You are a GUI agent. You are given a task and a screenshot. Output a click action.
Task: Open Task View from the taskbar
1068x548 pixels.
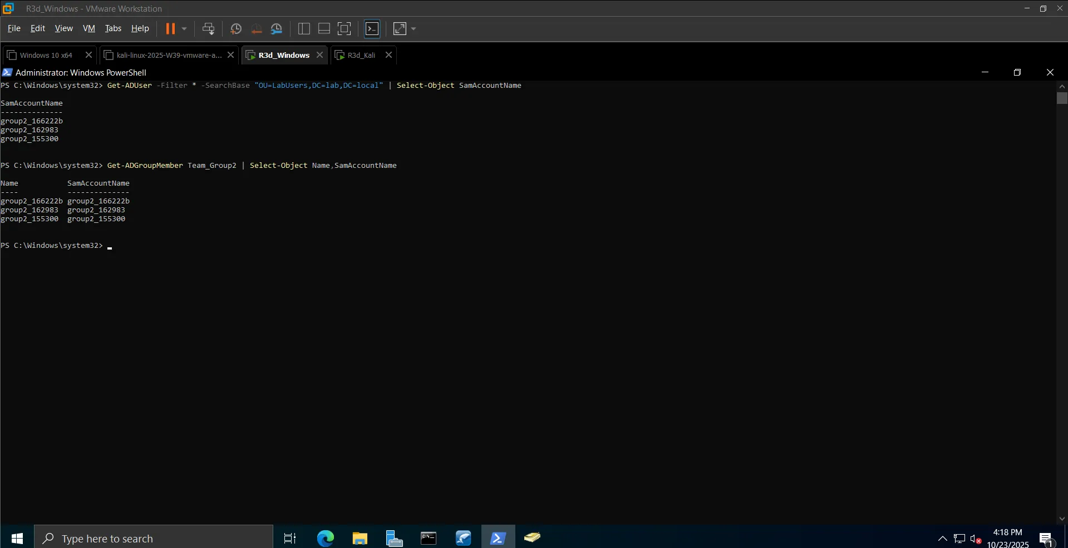[290, 538]
